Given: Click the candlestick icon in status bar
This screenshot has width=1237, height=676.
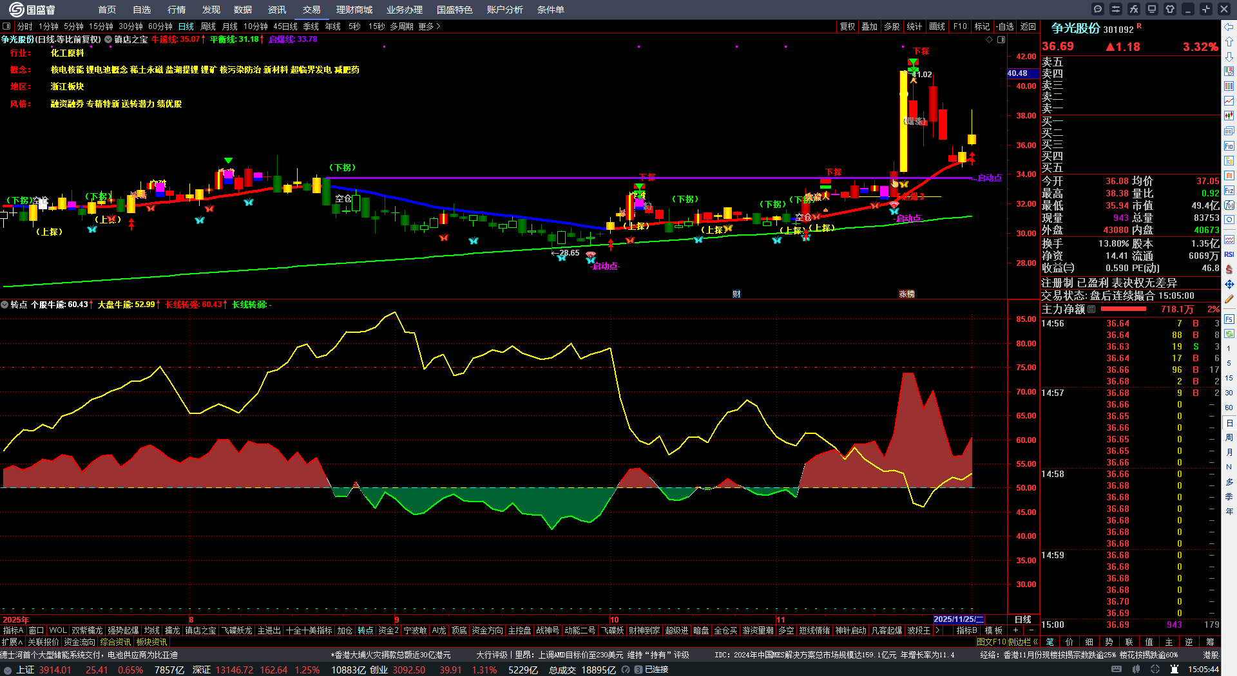Looking at the screenshot, I should coord(1136,670).
